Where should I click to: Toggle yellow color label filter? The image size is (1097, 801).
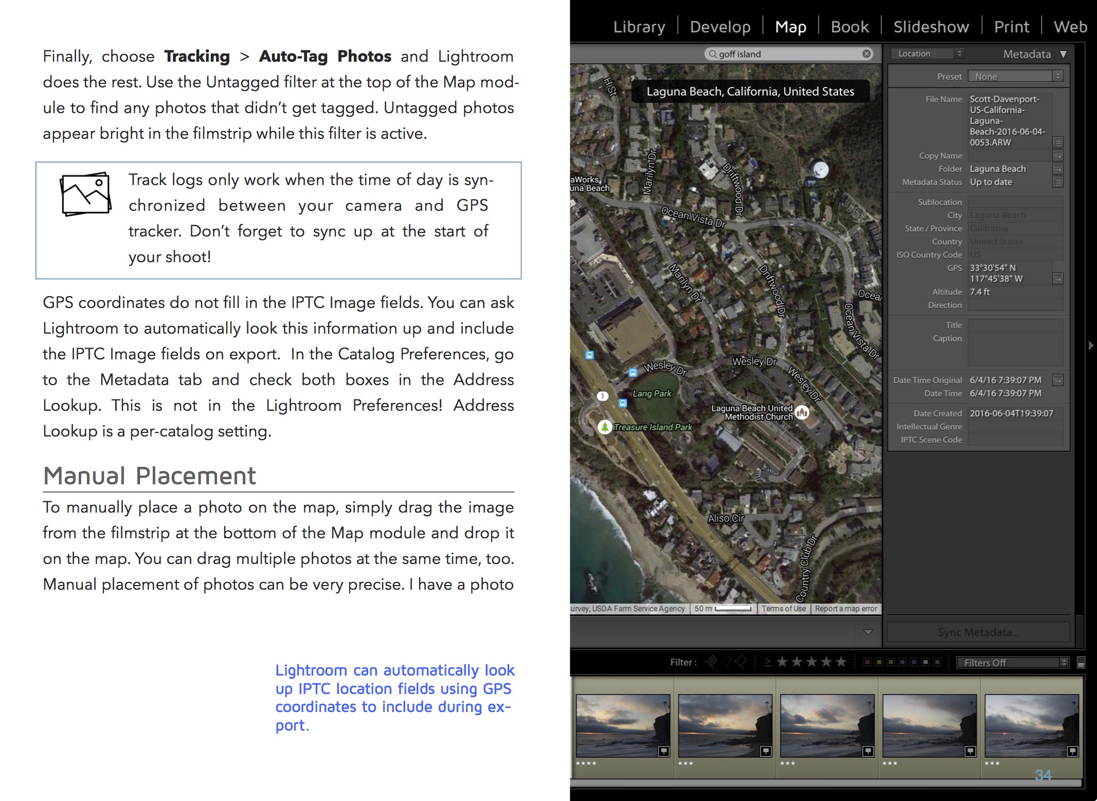(879, 662)
